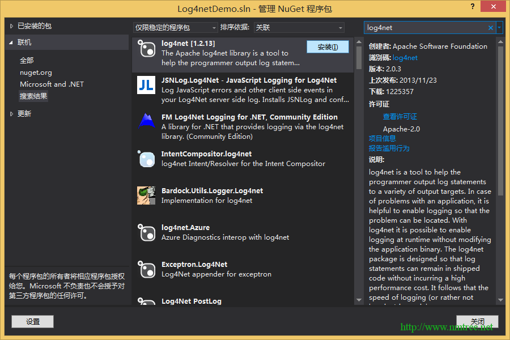Click the 安装(I) button for log4net
The height and width of the screenshot is (340, 510).
coord(328,47)
